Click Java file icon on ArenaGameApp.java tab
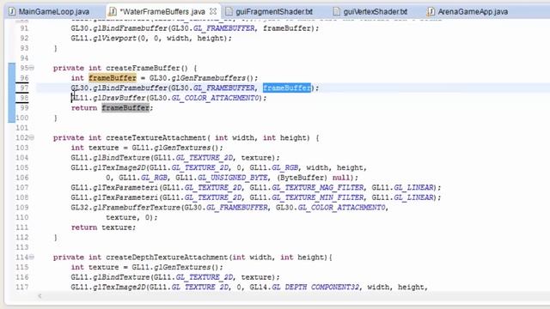 [431, 11]
